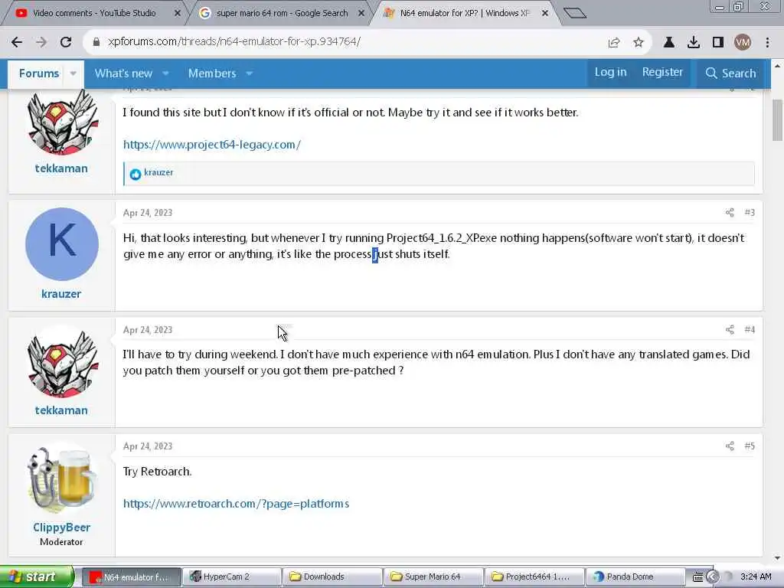Open the browser downloads icon
This screenshot has width=784, height=588.
coord(694,43)
